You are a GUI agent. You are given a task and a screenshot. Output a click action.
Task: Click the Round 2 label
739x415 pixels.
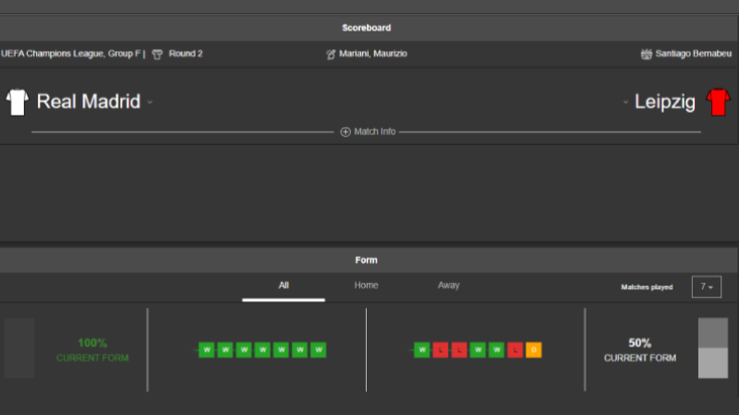186,54
